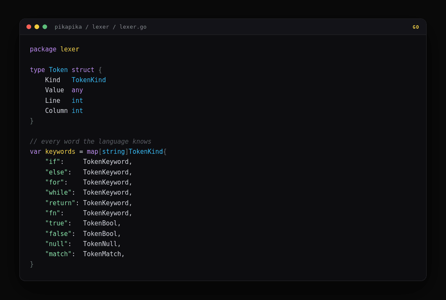Click the "Token" struct name after "type"
This screenshot has height=300, width=446.
click(x=58, y=70)
